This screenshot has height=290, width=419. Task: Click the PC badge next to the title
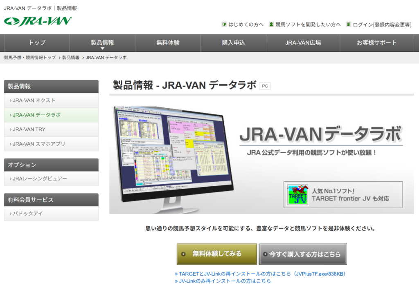click(x=265, y=86)
